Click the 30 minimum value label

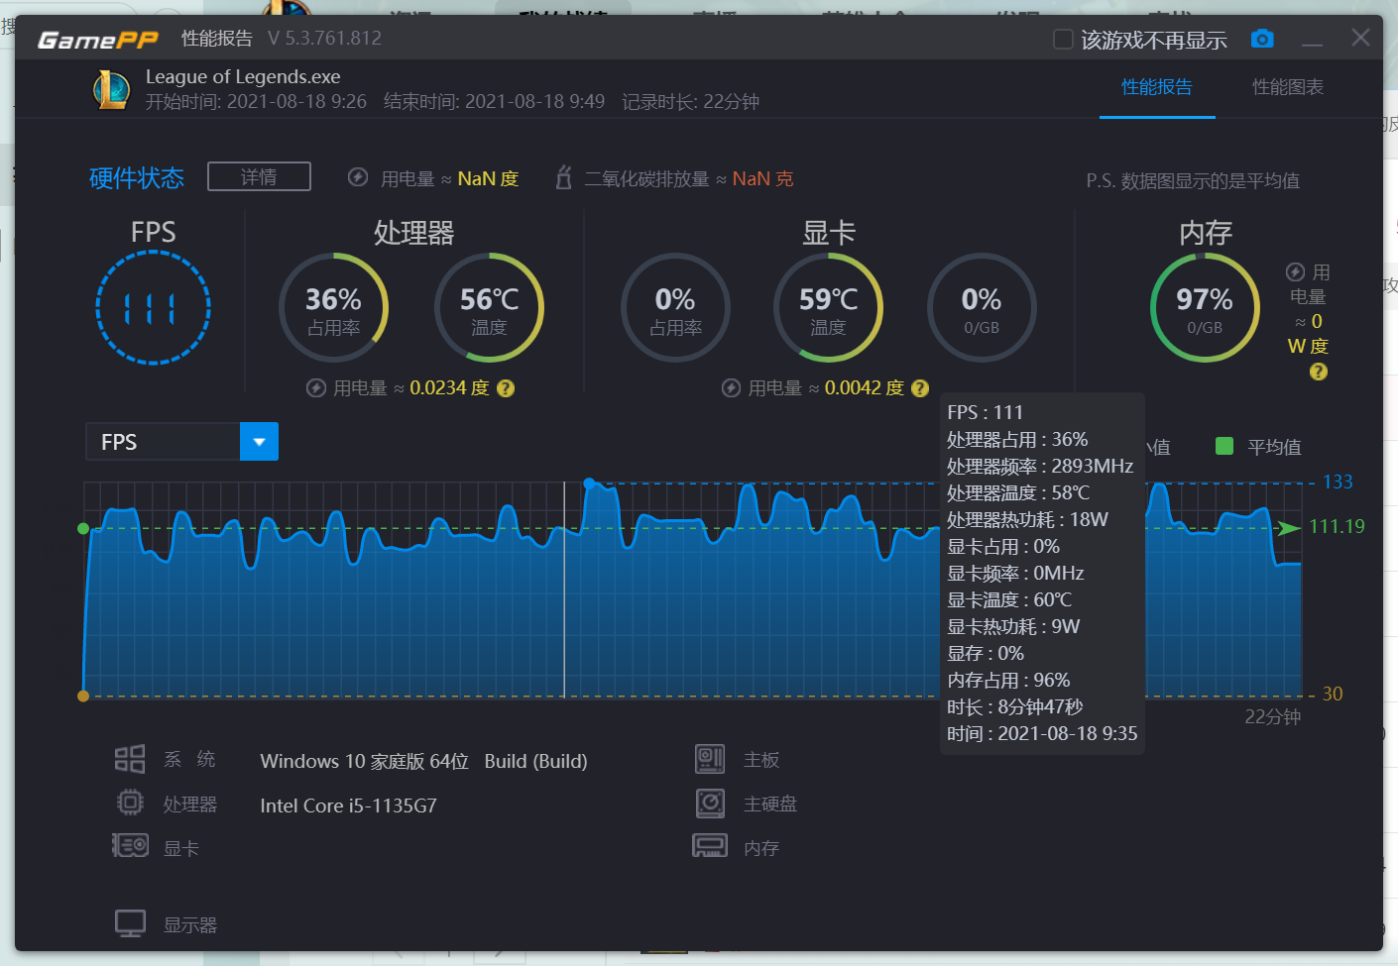1333,694
